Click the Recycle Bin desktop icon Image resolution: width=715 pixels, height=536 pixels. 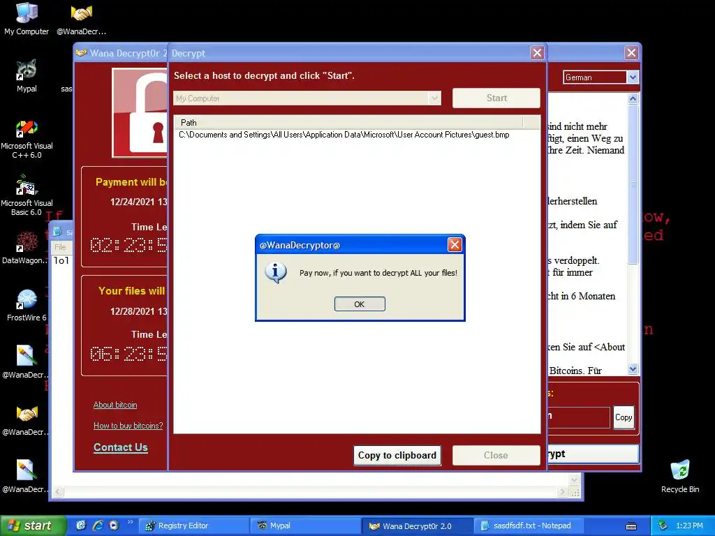pyautogui.click(x=680, y=476)
